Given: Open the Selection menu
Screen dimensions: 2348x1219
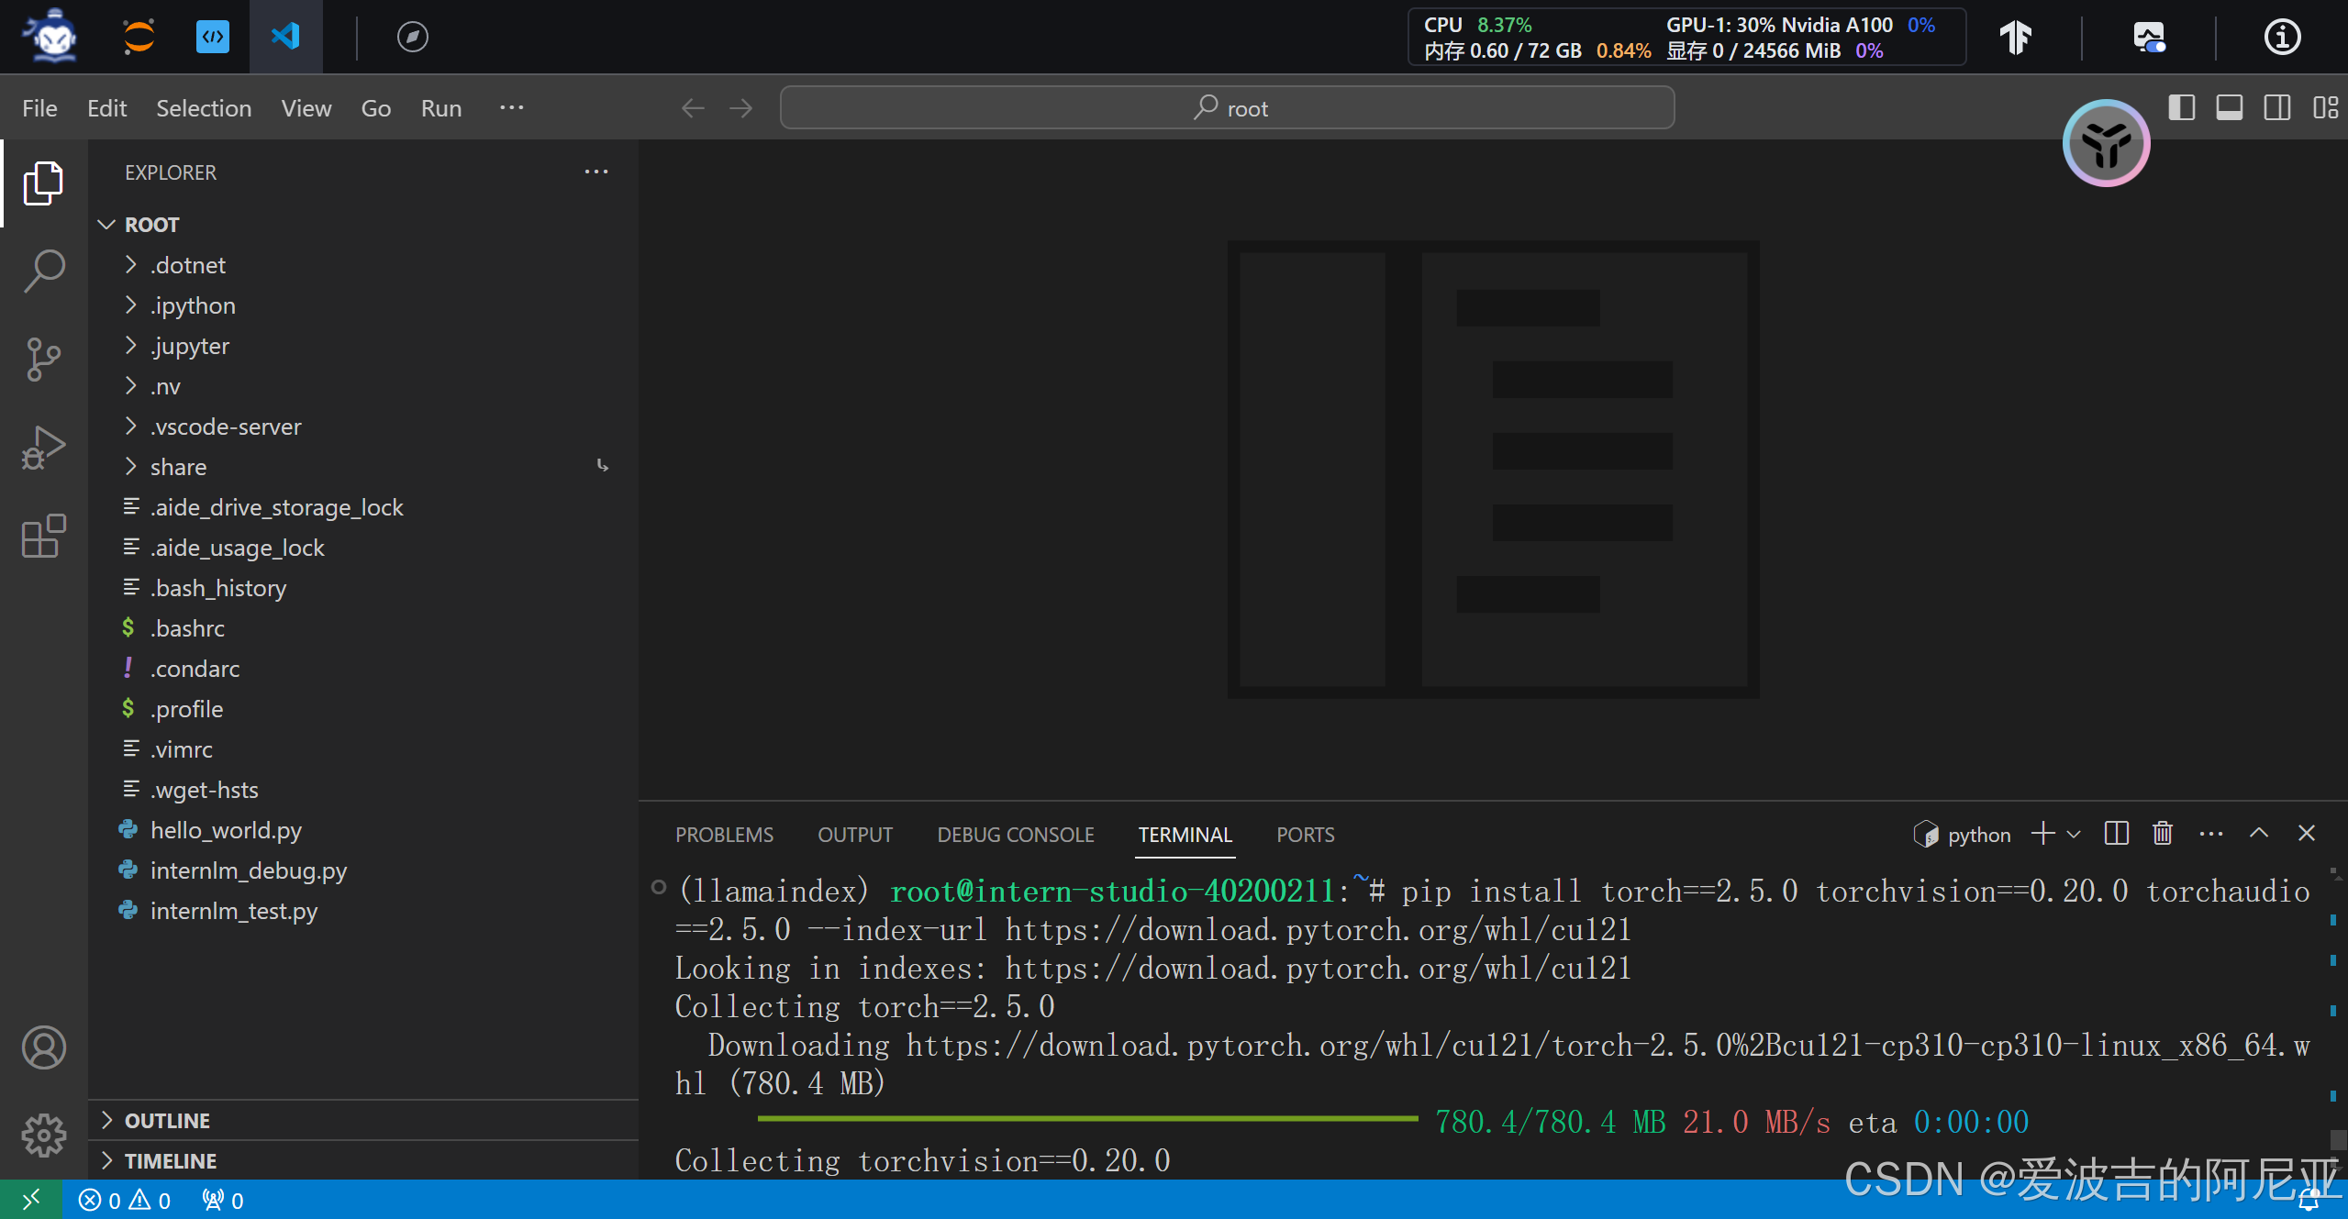Looking at the screenshot, I should [203, 108].
